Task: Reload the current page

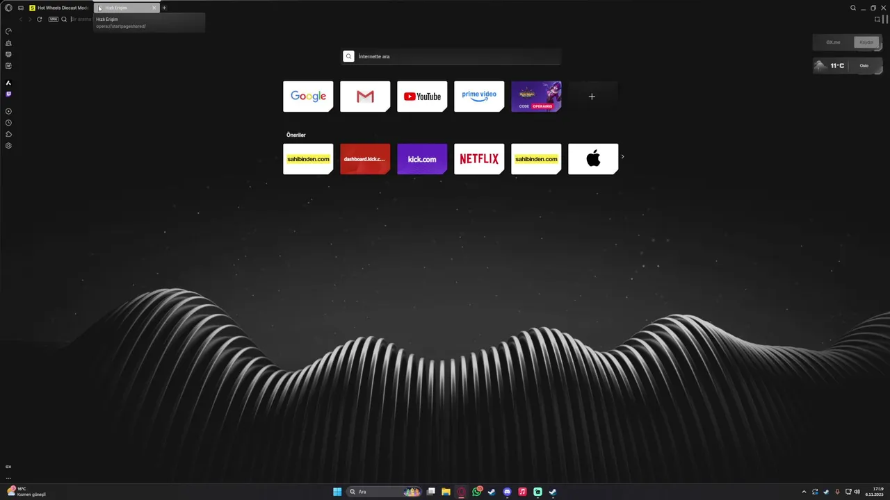Action: [40, 19]
